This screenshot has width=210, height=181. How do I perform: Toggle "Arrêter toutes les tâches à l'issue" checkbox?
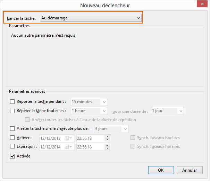[27, 119]
